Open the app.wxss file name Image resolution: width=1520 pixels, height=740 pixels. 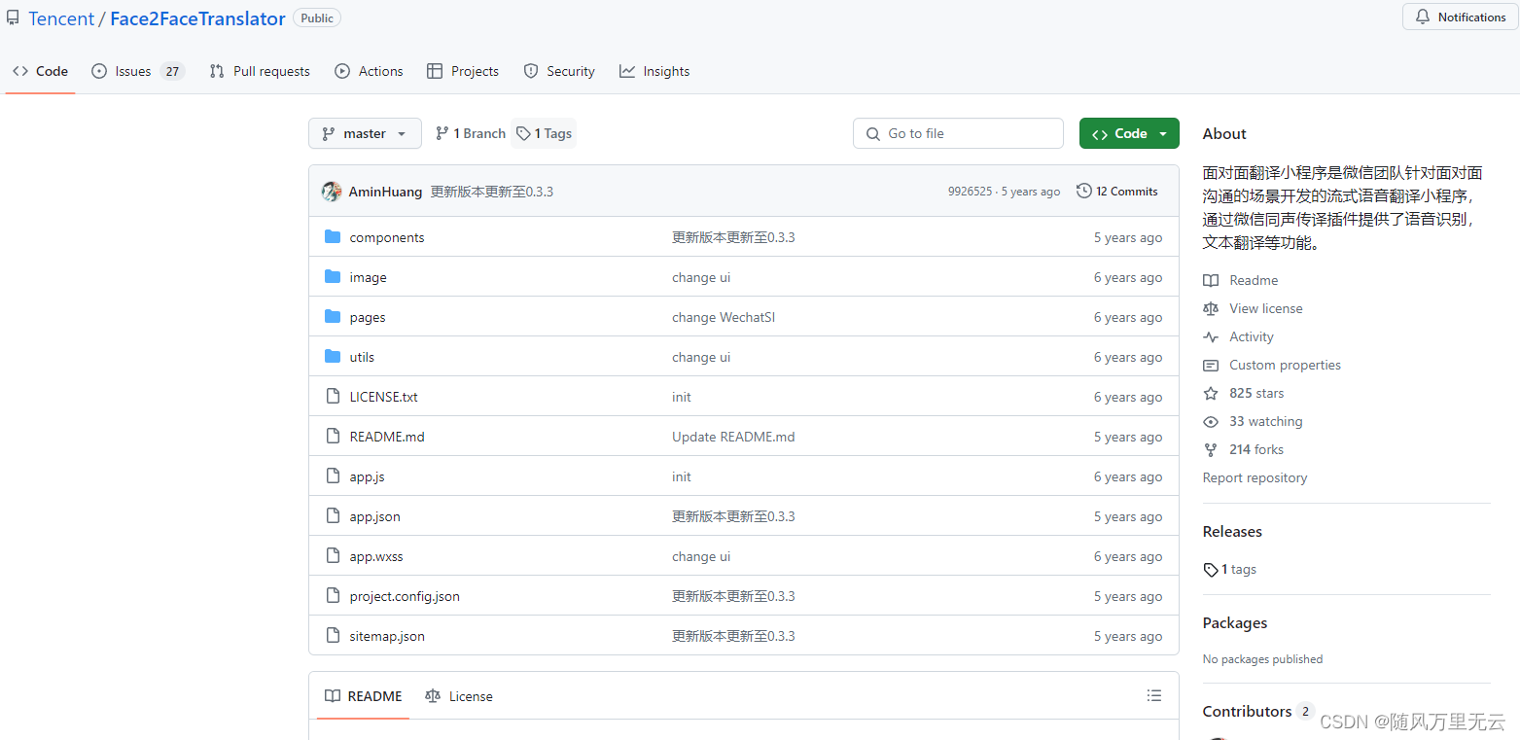click(376, 556)
